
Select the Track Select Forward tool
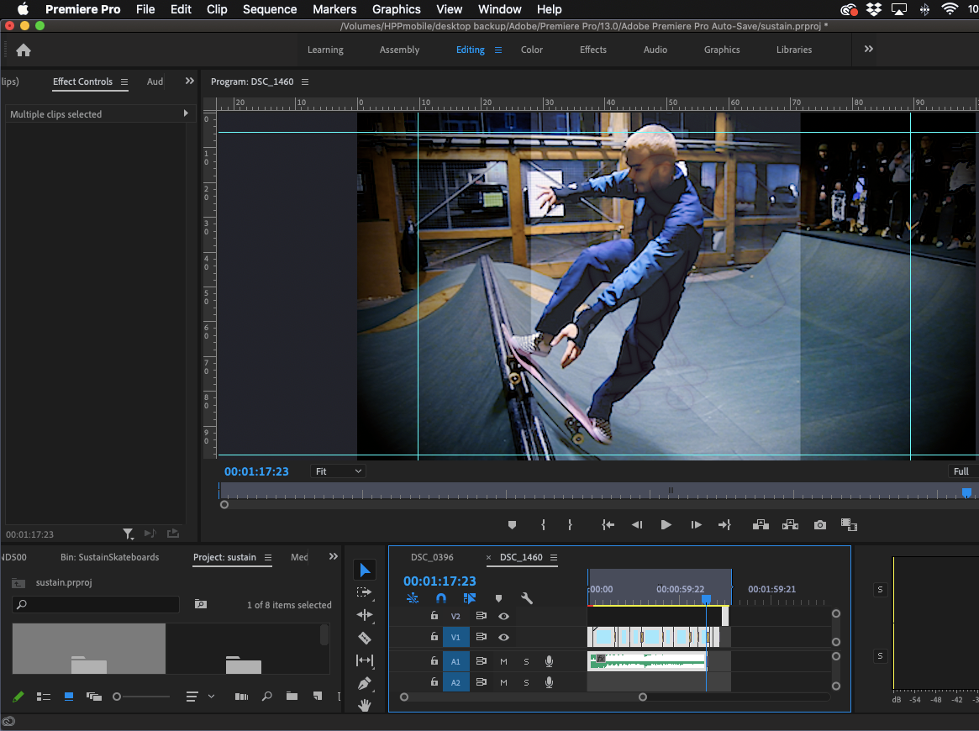tap(365, 593)
